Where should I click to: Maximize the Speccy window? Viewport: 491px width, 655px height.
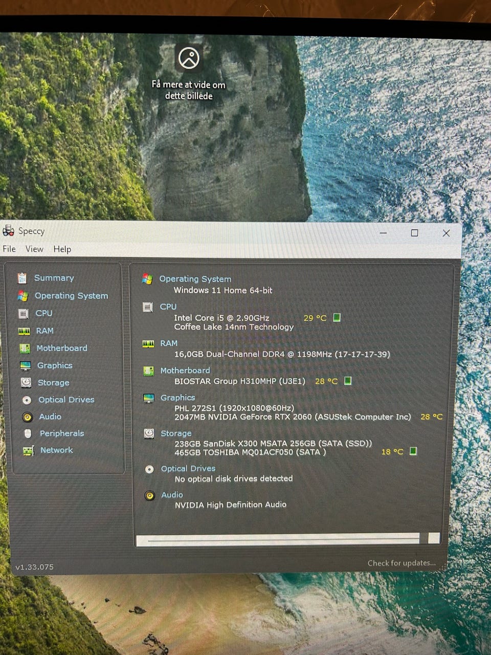tap(414, 233)
